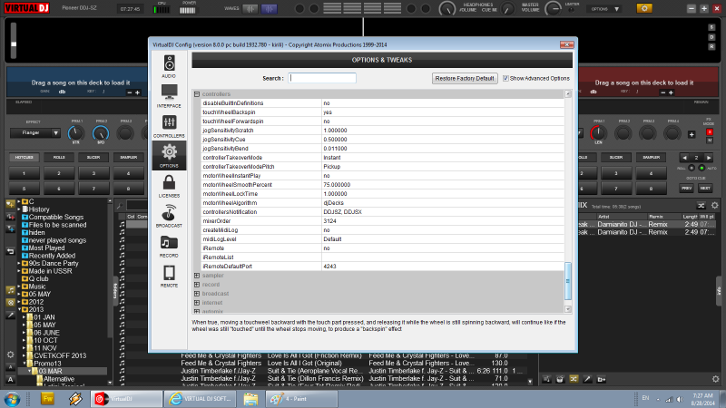The image size is (726, 408).
Task: Click the Search input field
Action: click(323, 78)
